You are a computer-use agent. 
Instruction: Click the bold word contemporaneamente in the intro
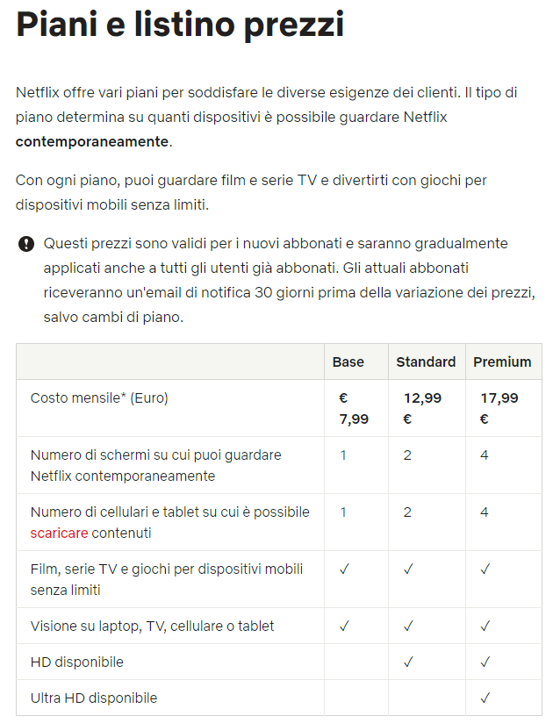(x=92, y=141)
